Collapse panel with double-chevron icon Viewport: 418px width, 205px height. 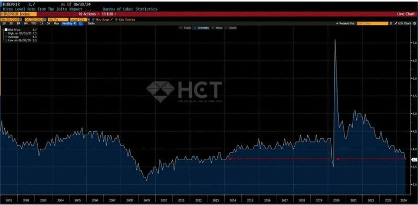click(391, 23)
